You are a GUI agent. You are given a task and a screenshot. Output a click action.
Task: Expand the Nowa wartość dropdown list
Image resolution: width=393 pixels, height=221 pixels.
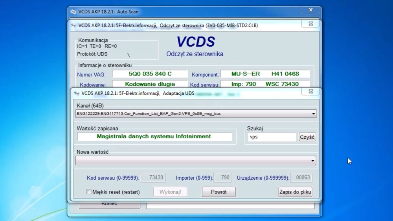click(313, 160)
